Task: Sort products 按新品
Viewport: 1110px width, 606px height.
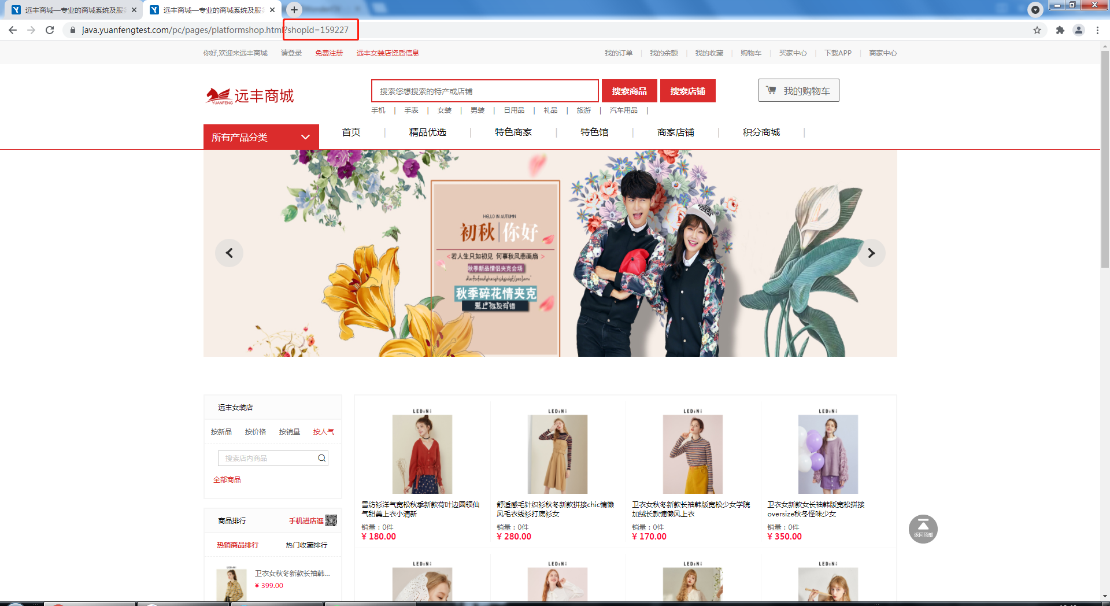Action: (x=221, y=432)
